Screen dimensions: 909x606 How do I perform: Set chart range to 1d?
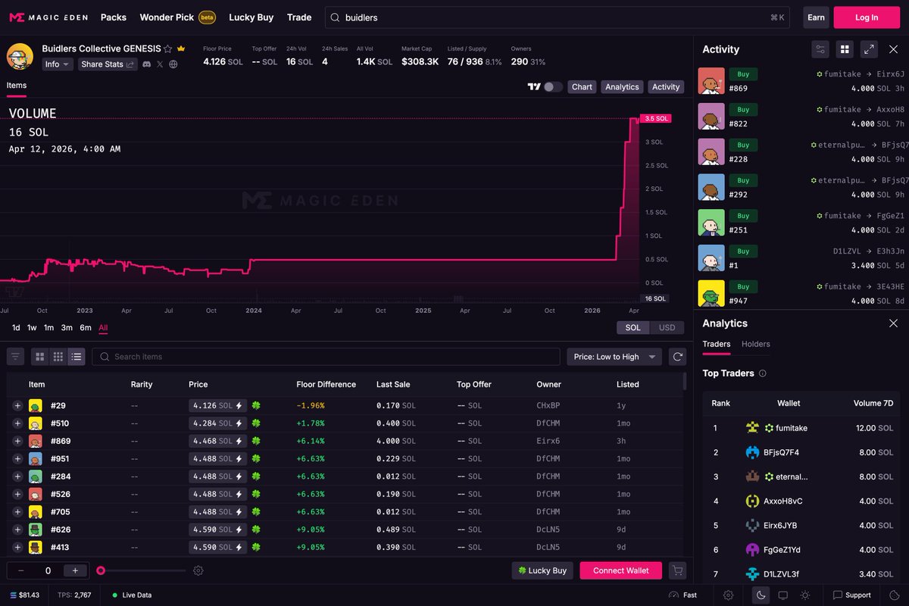pos(16,328)
